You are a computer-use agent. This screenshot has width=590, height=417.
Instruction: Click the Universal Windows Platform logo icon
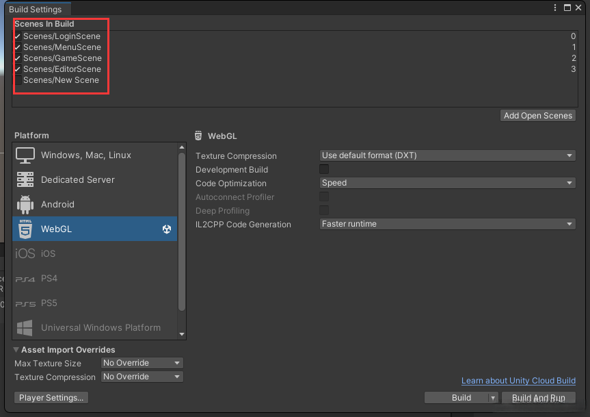coord(25,328)
